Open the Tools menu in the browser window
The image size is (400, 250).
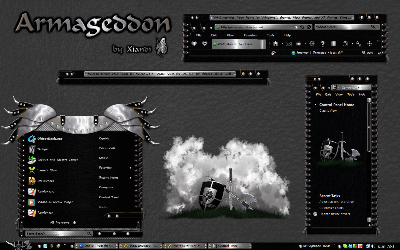click(x=271, y=35)
